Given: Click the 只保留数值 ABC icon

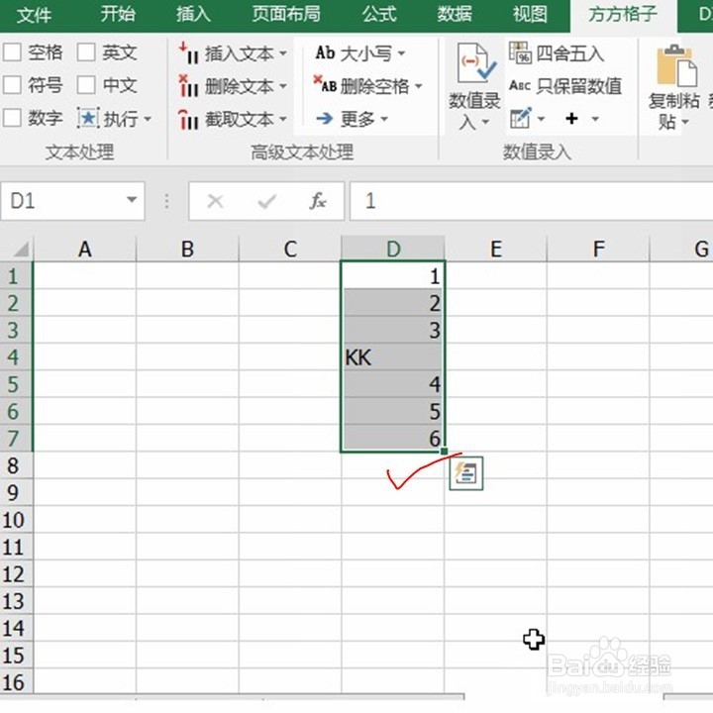Looking at the screenshot, I should tap(520, 85).
